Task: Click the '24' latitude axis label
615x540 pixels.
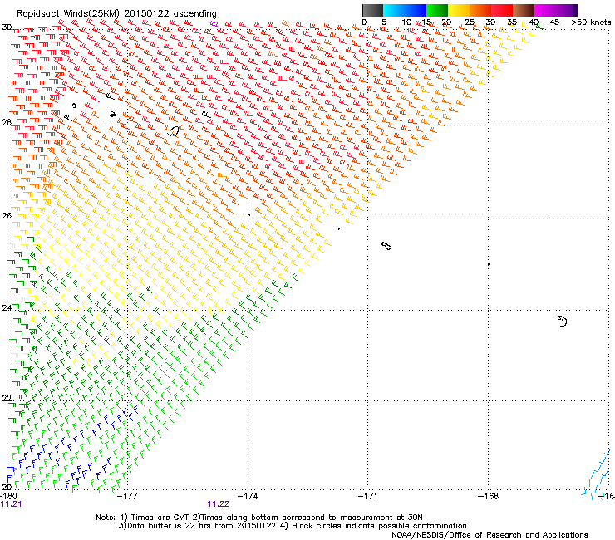Action: click(7, 308)
